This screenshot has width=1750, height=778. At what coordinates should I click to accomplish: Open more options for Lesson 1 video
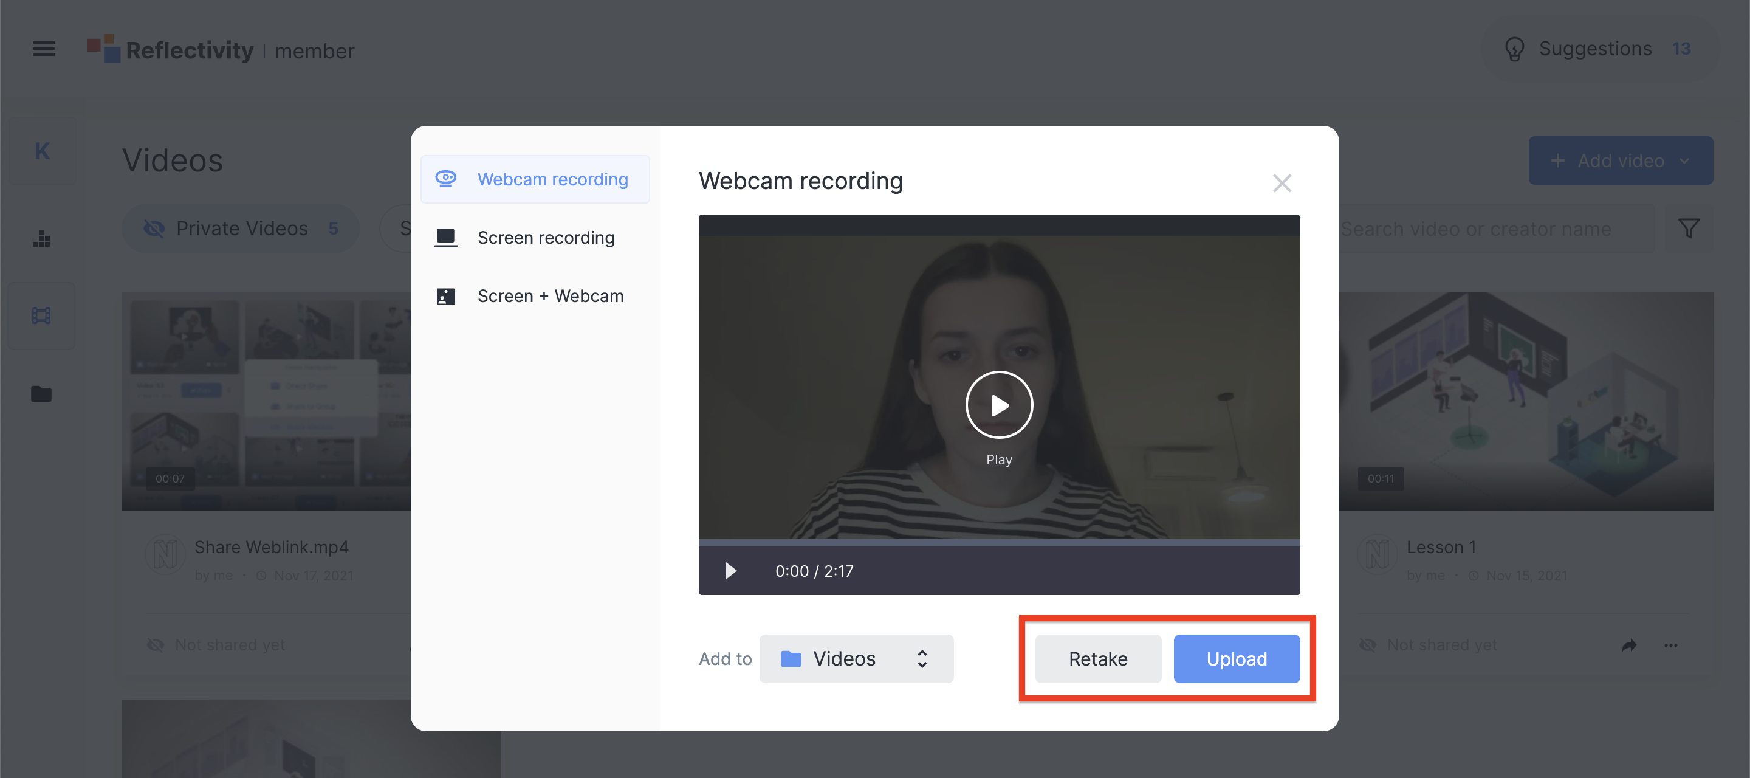coord(1670,645)
